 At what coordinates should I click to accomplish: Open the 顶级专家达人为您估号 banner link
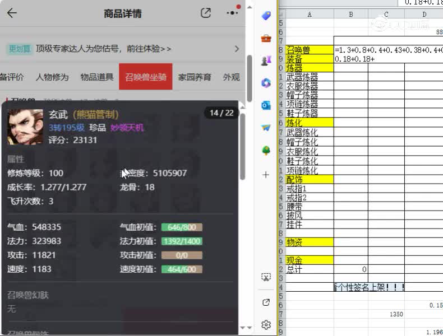103,49
